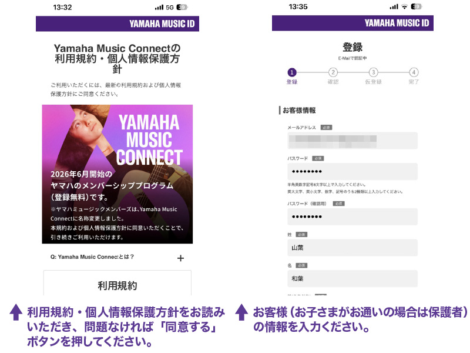The width and height of the screenshot is (470, 353).
Task: Select step 4 完了 circle
Action: [414, 72]
